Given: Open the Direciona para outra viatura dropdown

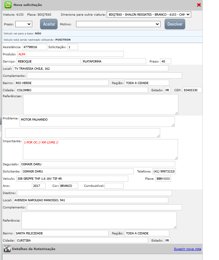Looking at the screenshot, I should click(149, 14).
